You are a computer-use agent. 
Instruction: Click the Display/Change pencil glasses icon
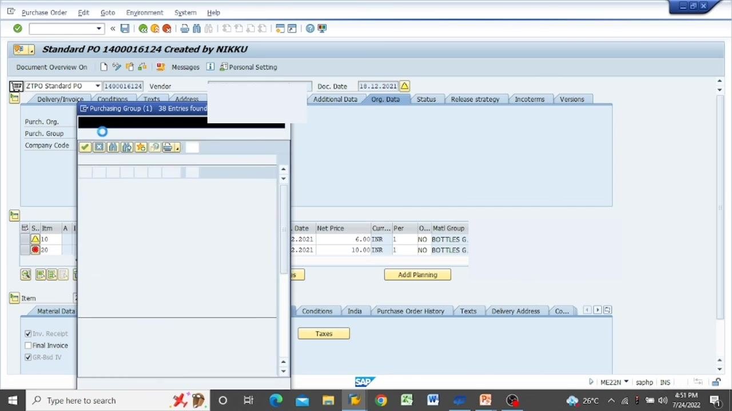117,67
